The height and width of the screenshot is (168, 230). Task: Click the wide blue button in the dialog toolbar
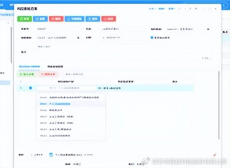click(75, 19)
